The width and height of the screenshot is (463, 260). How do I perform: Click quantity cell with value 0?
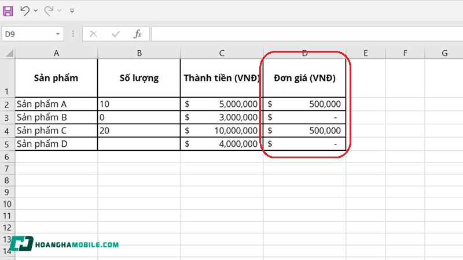click(139, 117)
